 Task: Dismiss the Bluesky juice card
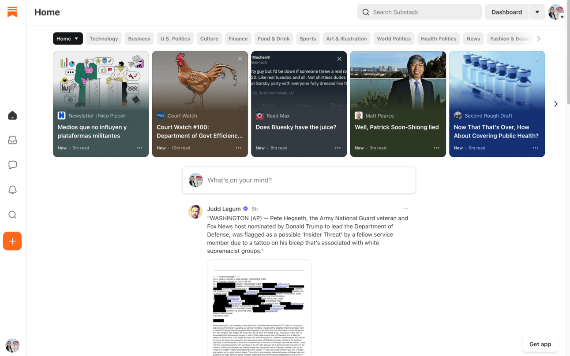pos(339,59)
